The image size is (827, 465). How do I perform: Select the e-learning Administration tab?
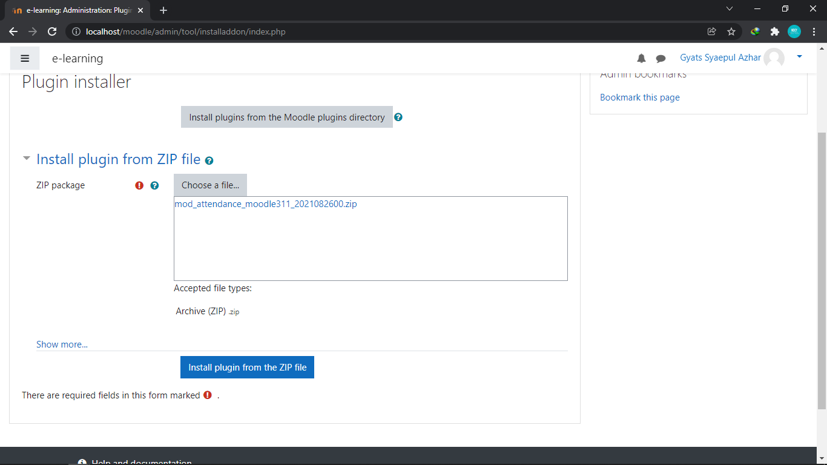click(x=77, y=10)
